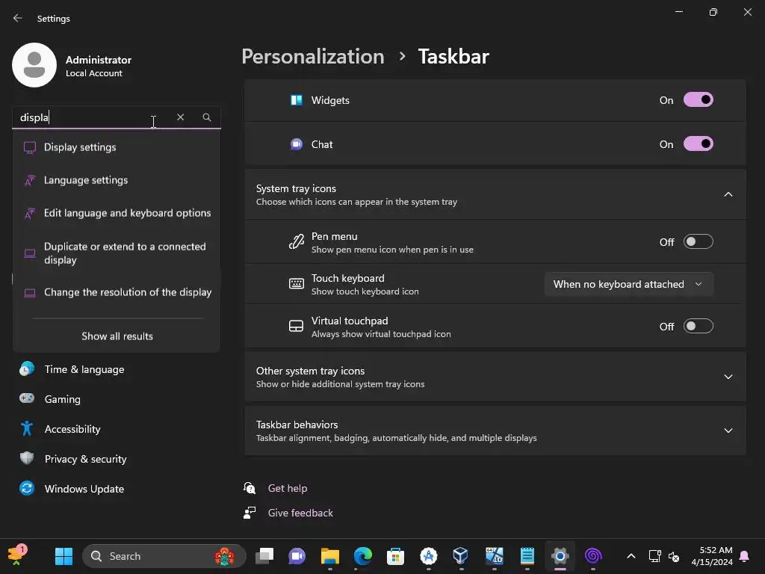This screenshot has height=574, width=765.
Task: Click the Touch keyboard icon
Action: click(296, 283)
